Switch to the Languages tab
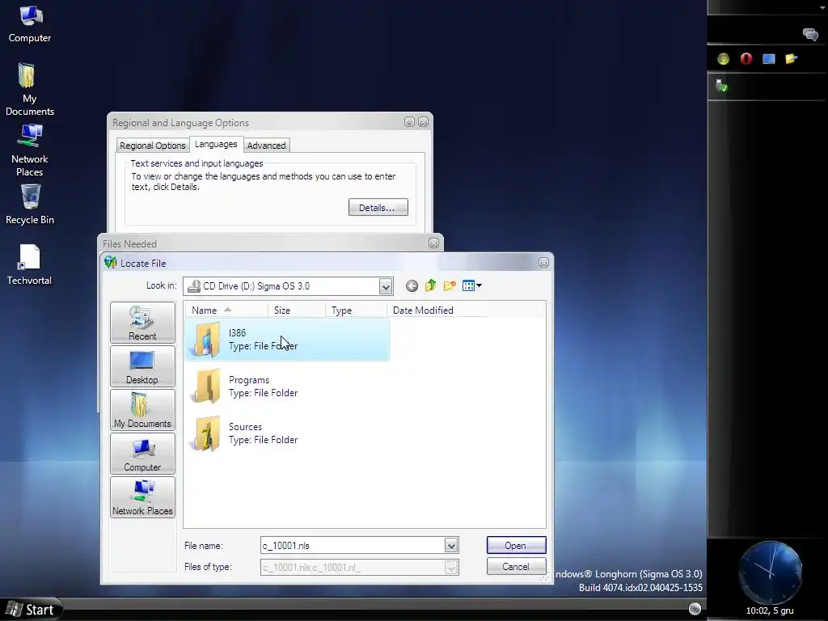This screenshot has height=621, width=828. [x=216, y=144]
